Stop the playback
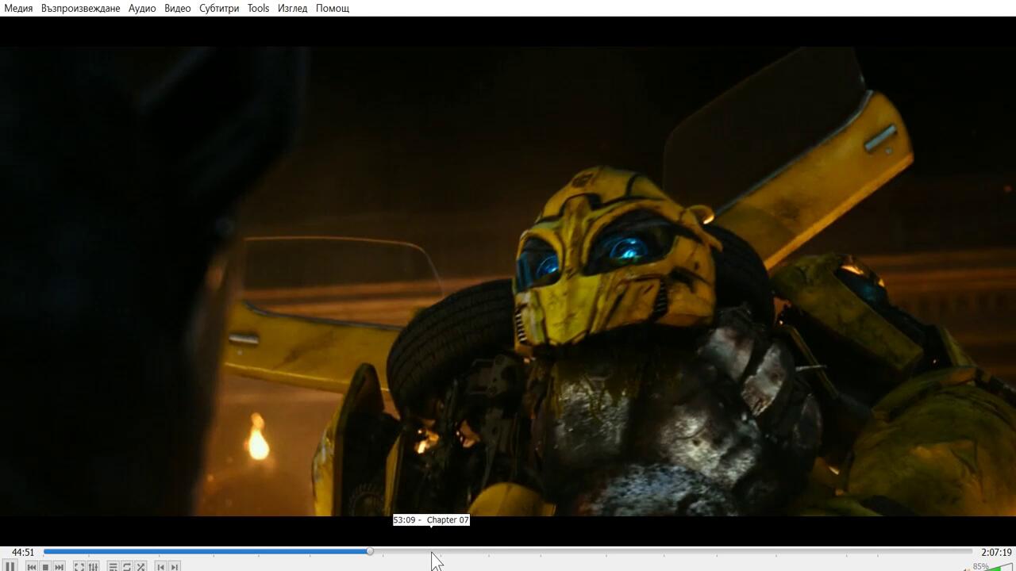Image resolution: width=1016 pixels, height=571 pixels. point(45,566)
